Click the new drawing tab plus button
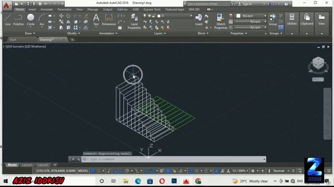This screenshot has width=334, height=187. click(72, 39)
